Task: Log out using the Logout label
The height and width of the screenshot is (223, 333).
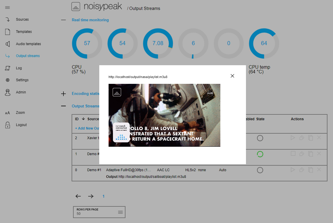Action: click(21, 125)
